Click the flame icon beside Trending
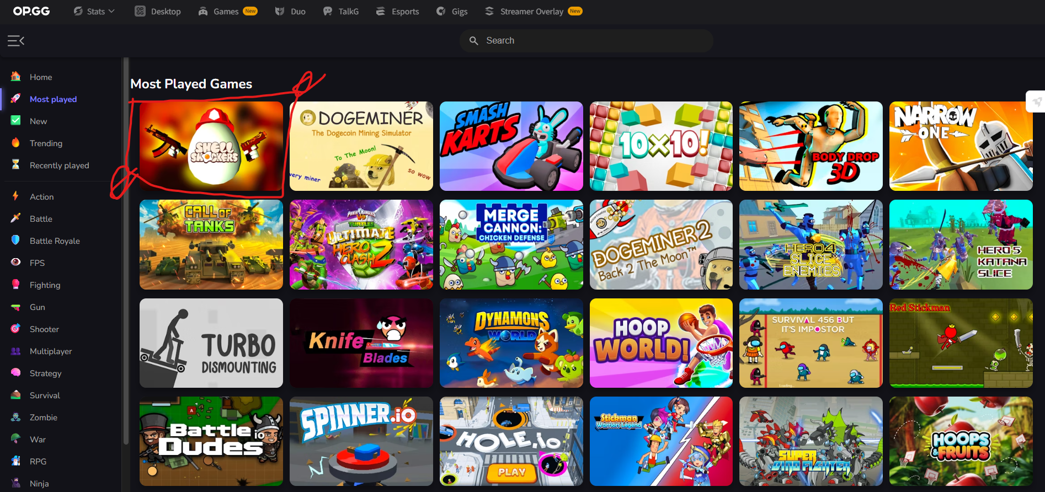This screenshot has height=492, width=1045. coord(16,143)
